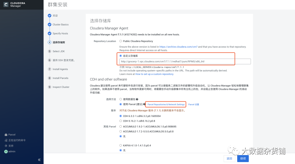This screenshot has width=295, height=164.
Task: Select KAFKA 4.1.0-1.4.1.0.p0.4 parcel
Action: [x=121, y=146]
